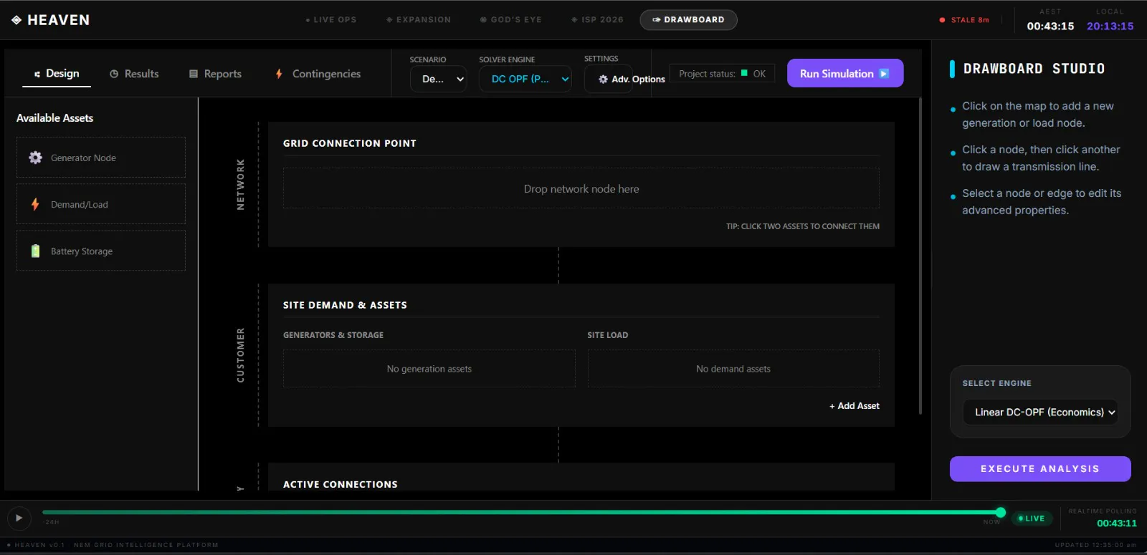Open the ISP 2026 section
Image resolution: width=1147 pixels, height=555 pixels.
coord(597,20)
